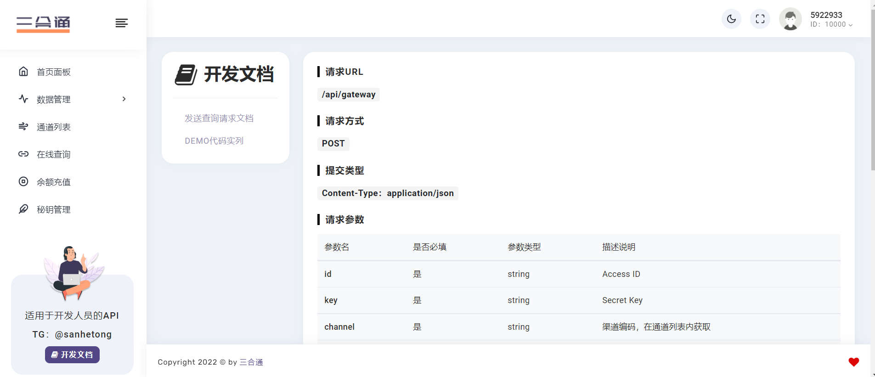Go to 余额充值 in the sidebar
This screenshot has height=377, width=875.
[54, 182]
